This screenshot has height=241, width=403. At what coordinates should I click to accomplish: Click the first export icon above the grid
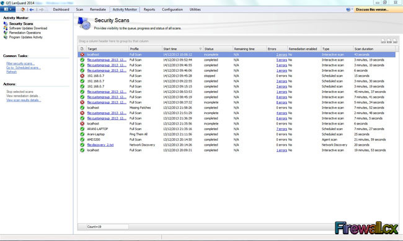coord(383,41)
